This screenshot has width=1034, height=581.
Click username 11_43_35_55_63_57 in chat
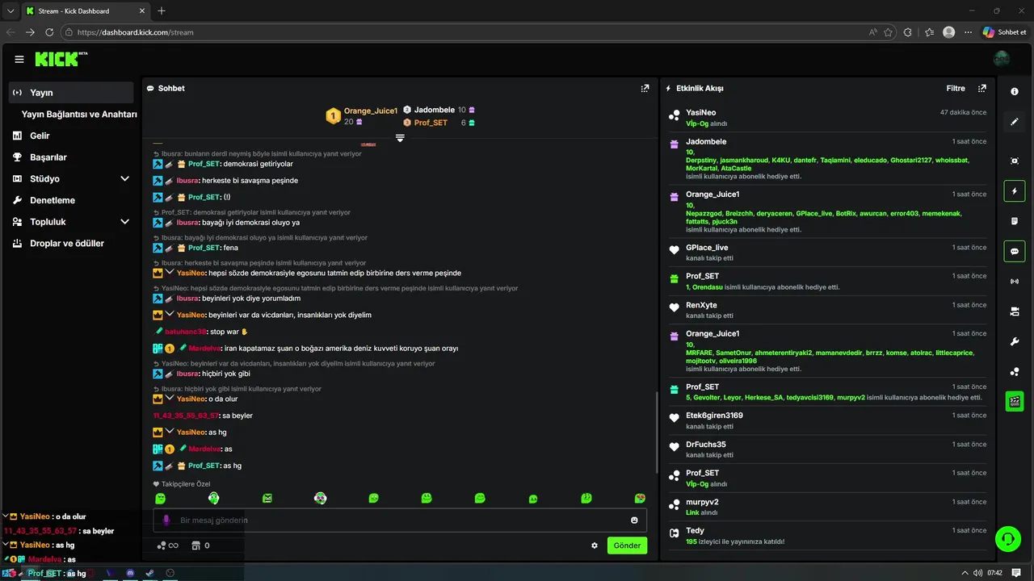tap(186, 416)
